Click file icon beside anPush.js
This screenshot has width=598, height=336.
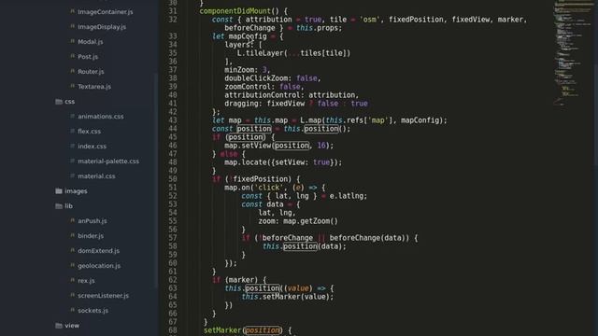tap(73, 220)
